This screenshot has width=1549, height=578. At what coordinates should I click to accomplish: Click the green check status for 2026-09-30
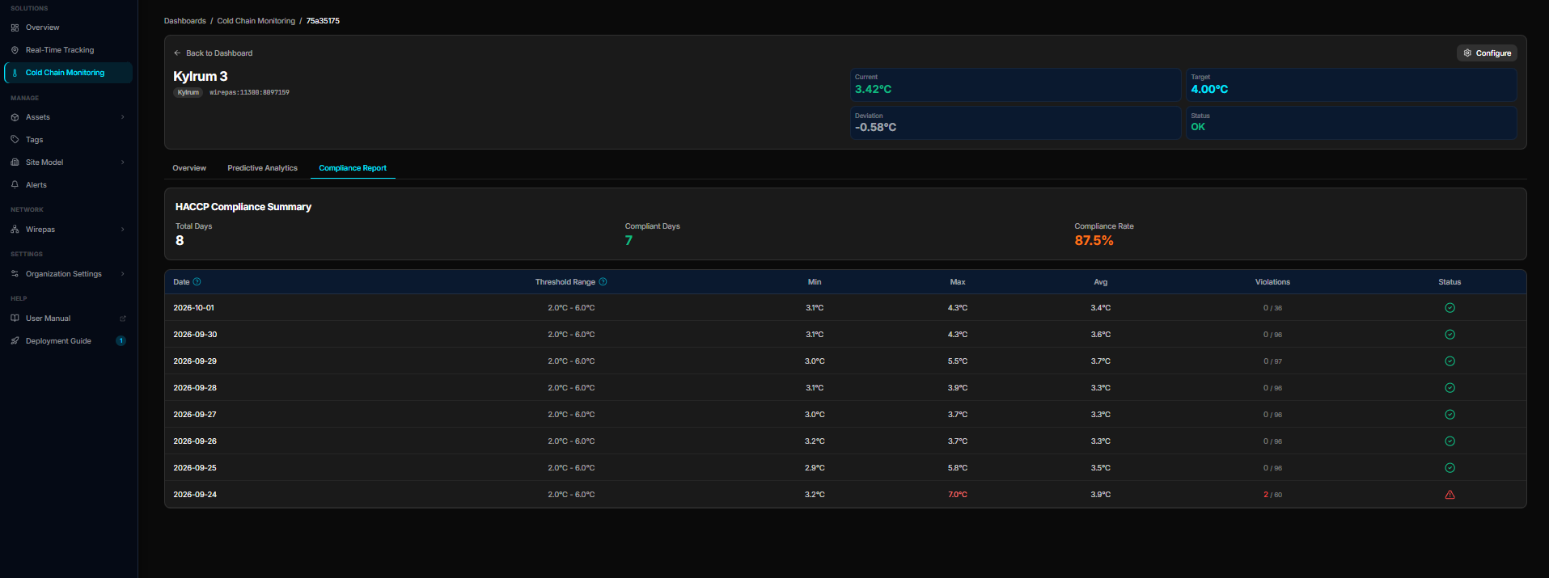(1450, 335)
